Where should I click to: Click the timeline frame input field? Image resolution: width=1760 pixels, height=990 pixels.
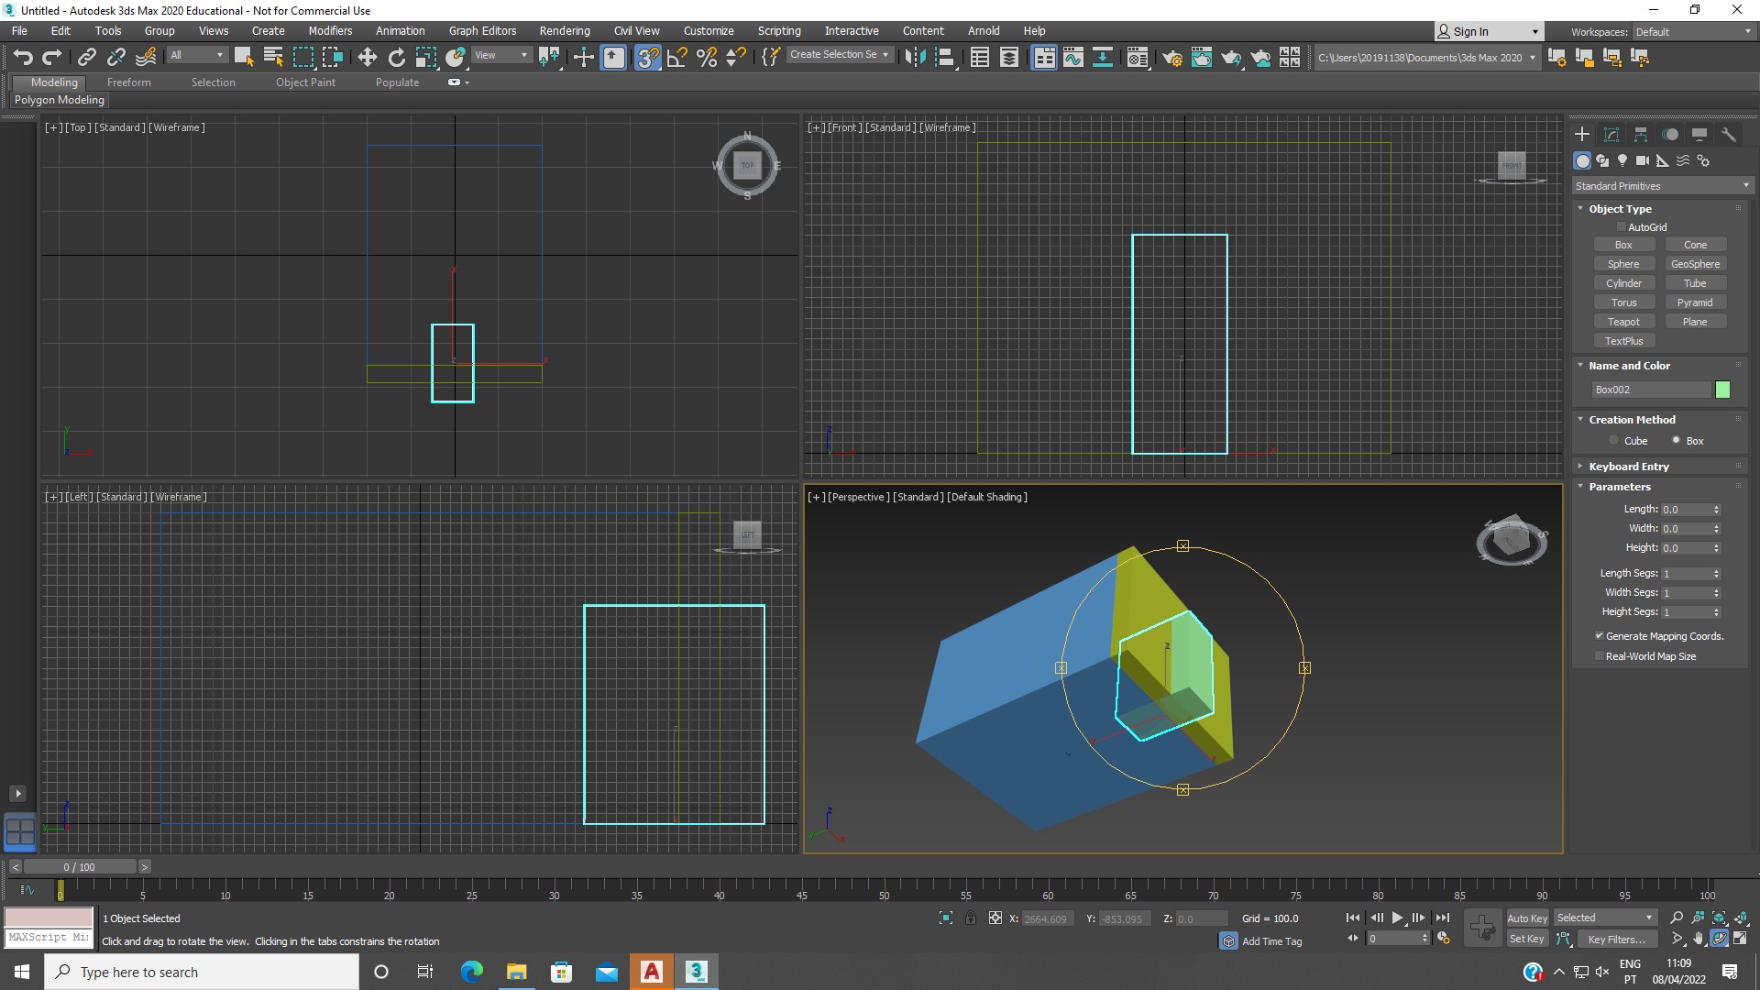pyautogui.click(x=79, y=865)
